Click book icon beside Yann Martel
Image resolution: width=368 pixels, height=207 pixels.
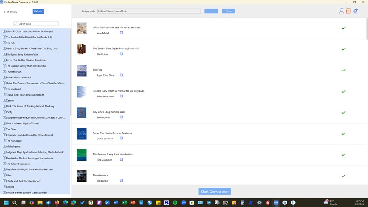click(121, 33)
